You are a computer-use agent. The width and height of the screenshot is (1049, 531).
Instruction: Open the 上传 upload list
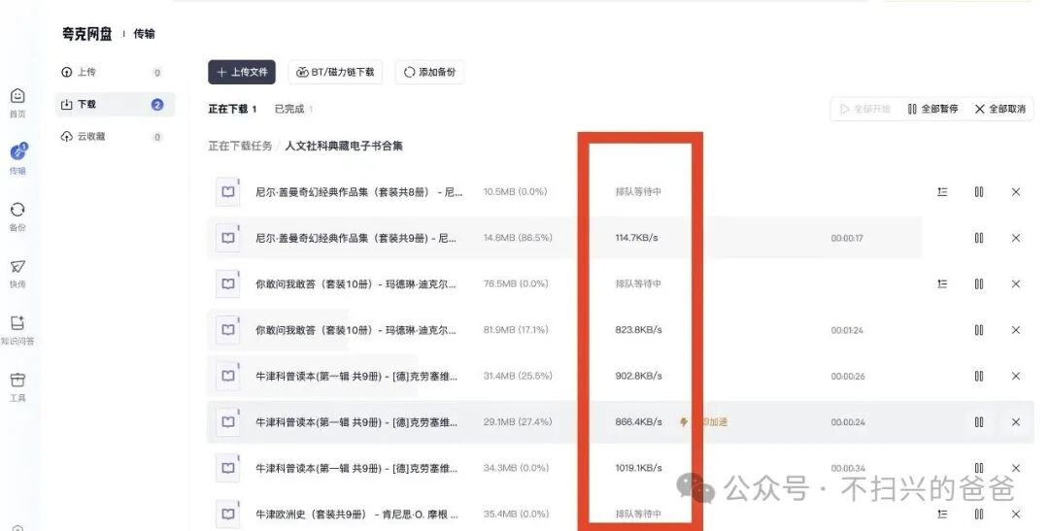click(x=86, y=73)
